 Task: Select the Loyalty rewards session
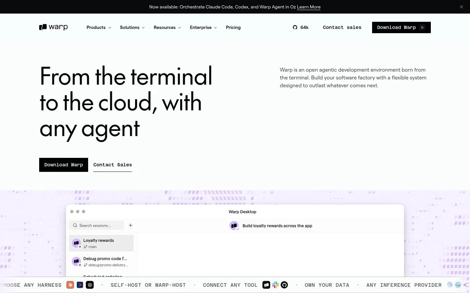[x=101, y=243]
